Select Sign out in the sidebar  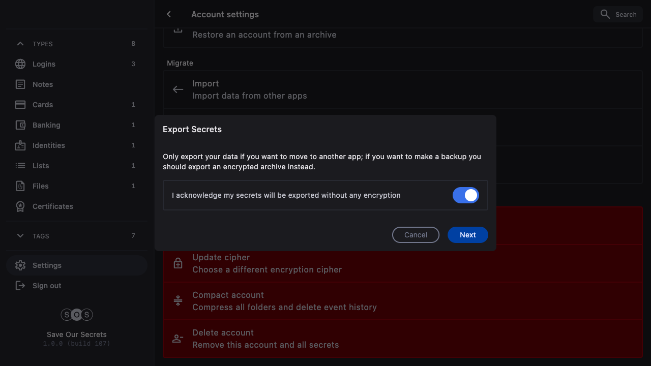click(x=47, y=286)
